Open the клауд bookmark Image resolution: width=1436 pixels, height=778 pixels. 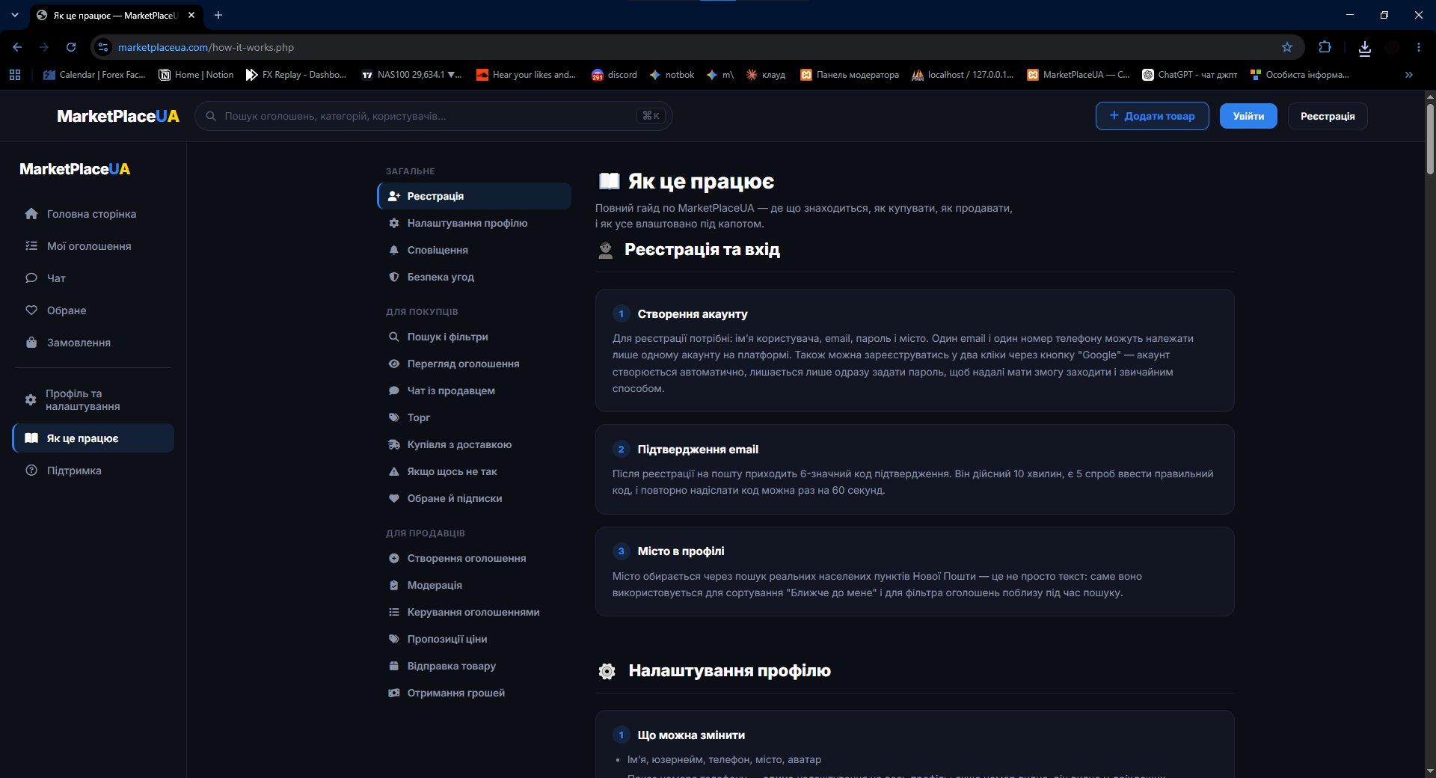click(x=766, y=75)
